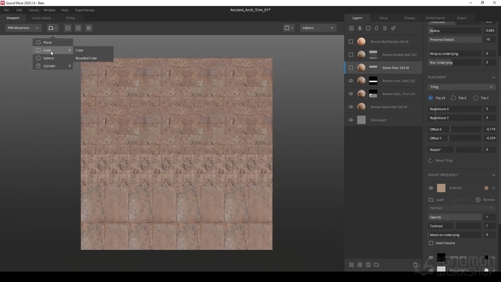Open the primitive shape selector in viewport toolbar
Viewport: 501px width, 282px height.
pos(52,28)
